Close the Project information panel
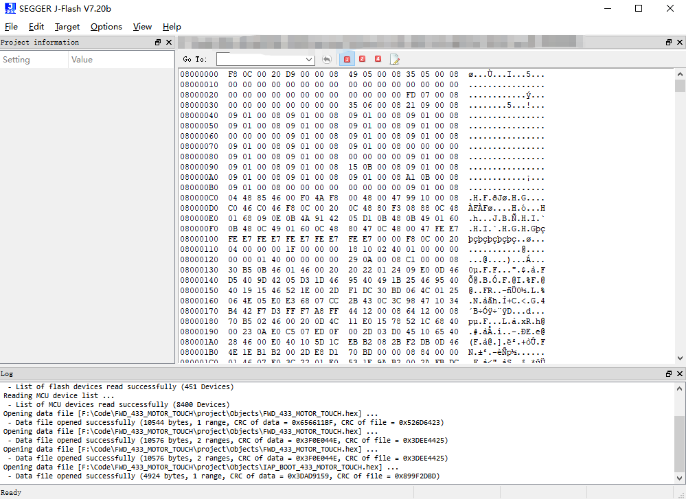Screen dimensions: 686x499 (x=169, y=42)
